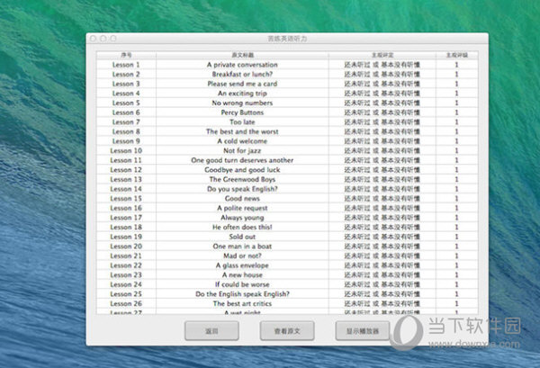The height and width of the screenshot is (368, 540).
Task: Select "A polite request" title
Action: point(242,208)
